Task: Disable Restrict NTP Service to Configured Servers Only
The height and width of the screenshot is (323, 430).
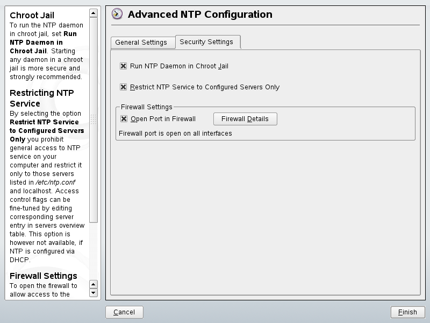Action: (x=124, y=87)
